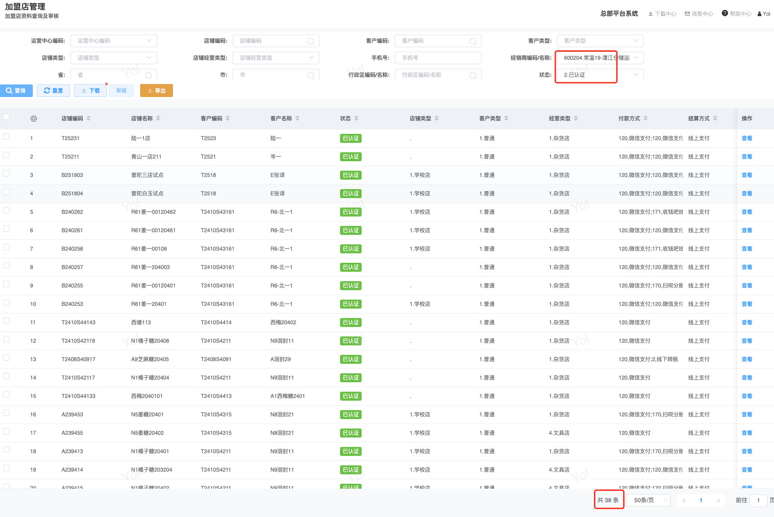Image resolution: width=774 pixels, height=517 pixels.
Task: Click the search icon in 客户编码 field
Action: coord(473,41)
